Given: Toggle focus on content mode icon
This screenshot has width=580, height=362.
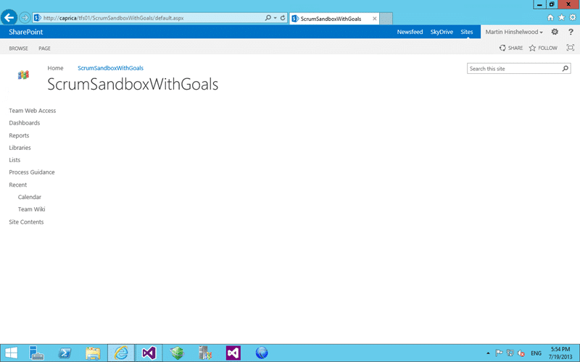Looking at the screenshot, I should click(x=571, y=48).
